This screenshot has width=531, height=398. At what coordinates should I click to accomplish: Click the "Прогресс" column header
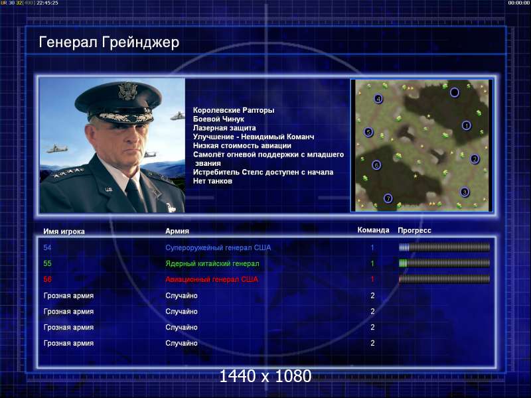tap(414, 230)
